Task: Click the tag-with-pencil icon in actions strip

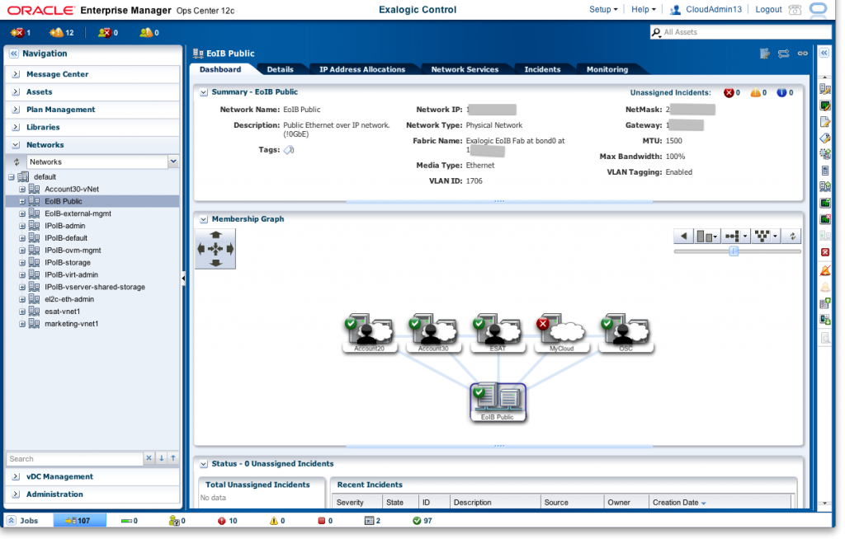Action: coord(825,138)
